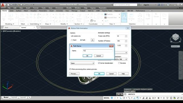Expand the Draw panel dropdown

[48, 24]
